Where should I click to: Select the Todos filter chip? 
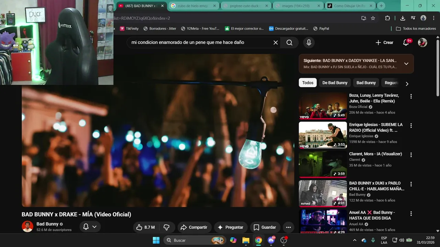point(308,83)
